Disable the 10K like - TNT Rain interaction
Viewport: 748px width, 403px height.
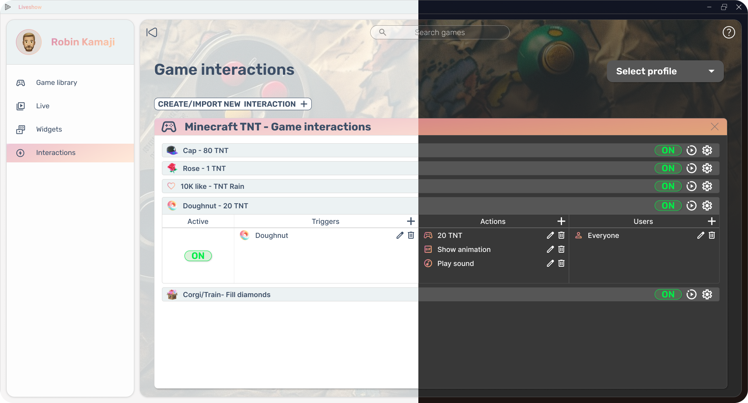(668, 186)
